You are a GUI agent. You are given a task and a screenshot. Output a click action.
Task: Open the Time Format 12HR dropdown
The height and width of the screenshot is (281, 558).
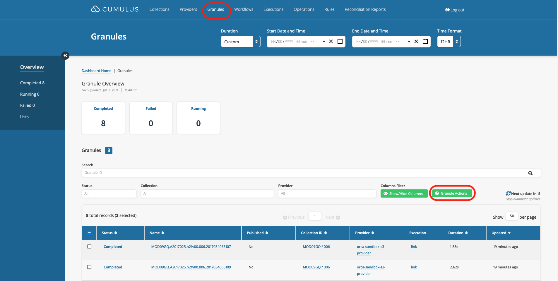pyautogui.click(x=449, y=42)
